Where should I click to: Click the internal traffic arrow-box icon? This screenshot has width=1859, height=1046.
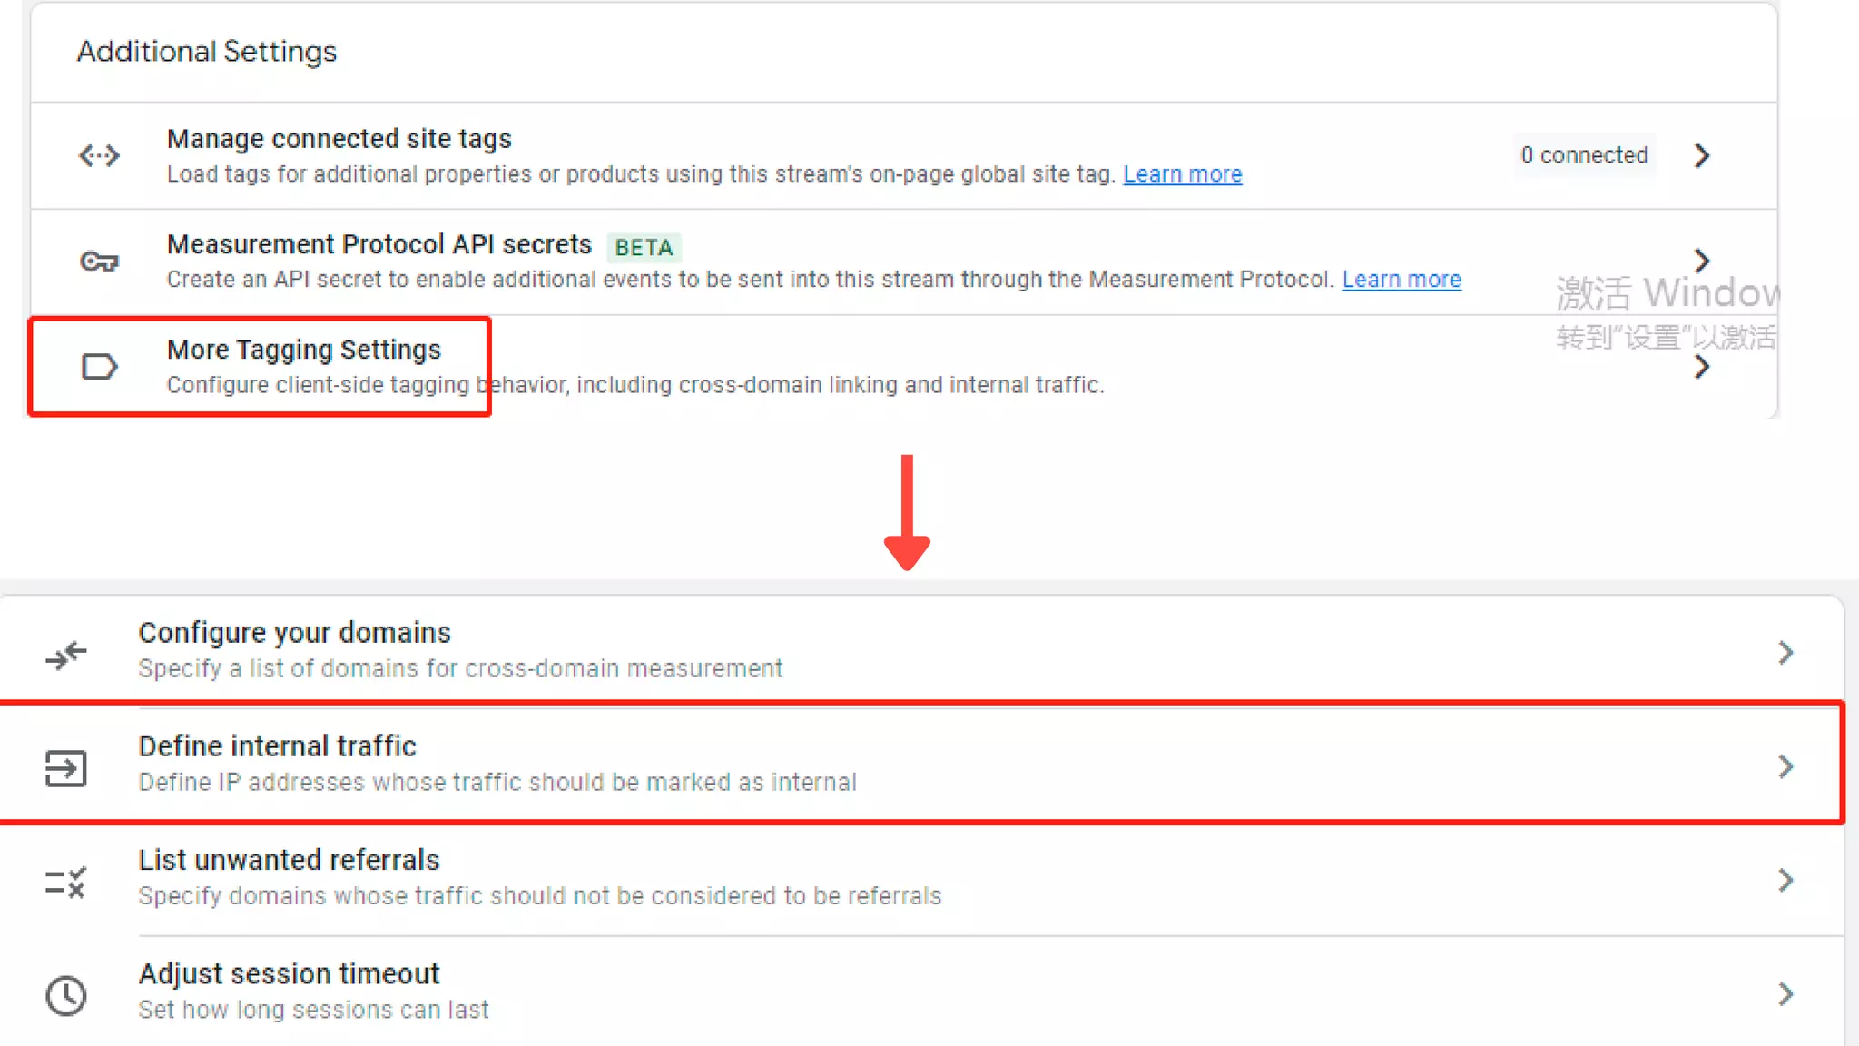click(66, 768)
